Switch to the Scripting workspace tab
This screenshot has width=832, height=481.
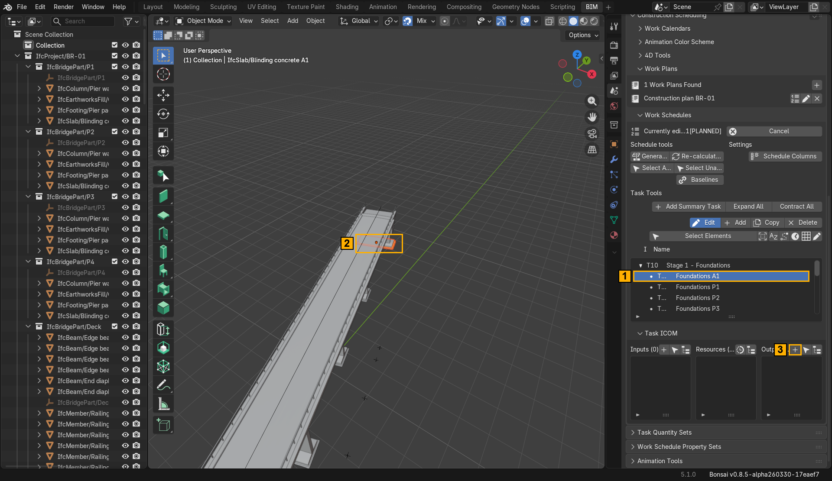(562, 7)
